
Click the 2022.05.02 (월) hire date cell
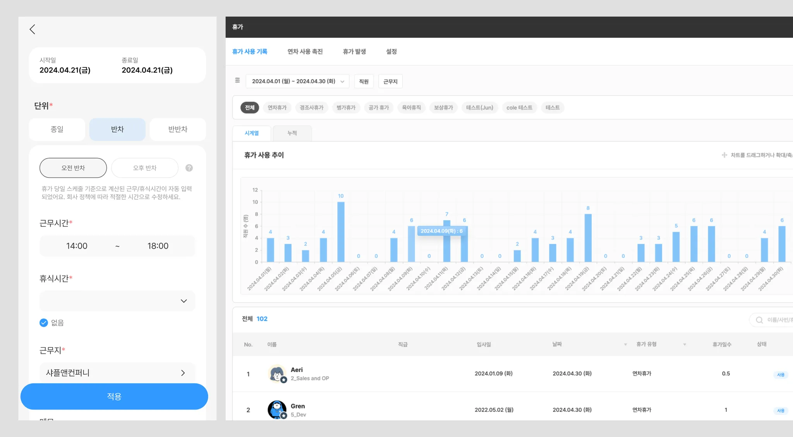tap(494, 410)
